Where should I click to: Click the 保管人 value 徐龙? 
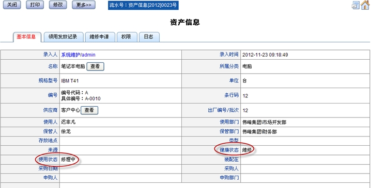pyautogui.click(x=66, y=132)
